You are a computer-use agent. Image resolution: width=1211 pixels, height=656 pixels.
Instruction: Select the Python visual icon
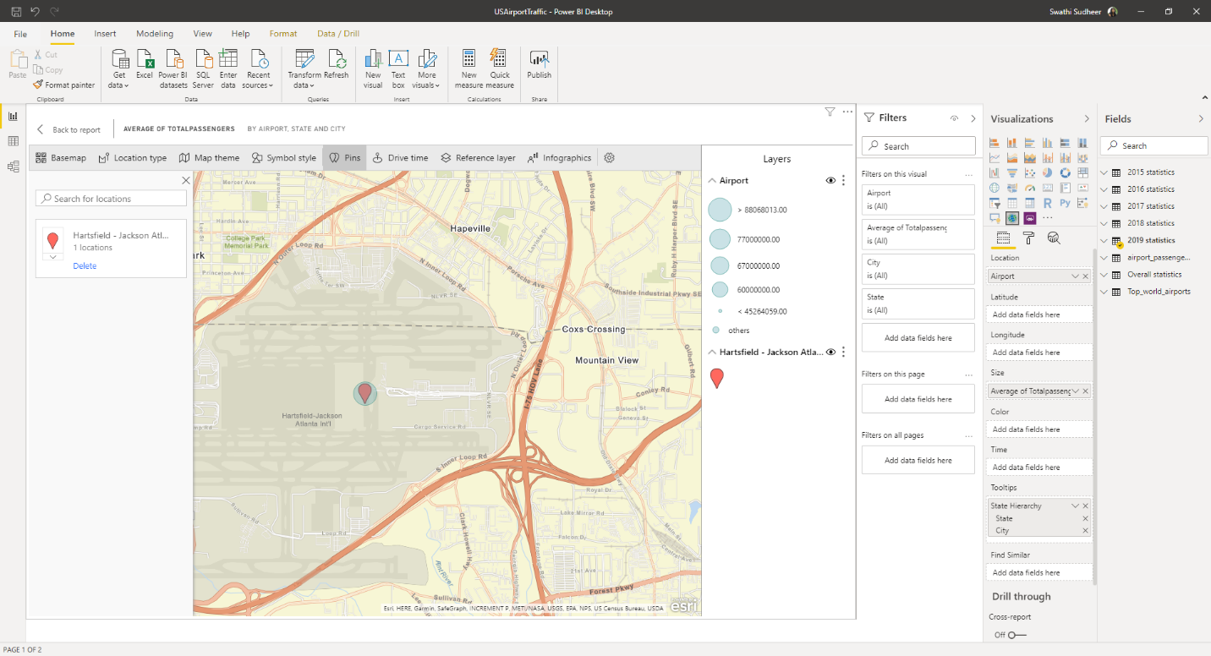tap(1065, 203)
